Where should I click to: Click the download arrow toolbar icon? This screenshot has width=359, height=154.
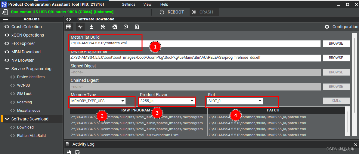[91, 27]
